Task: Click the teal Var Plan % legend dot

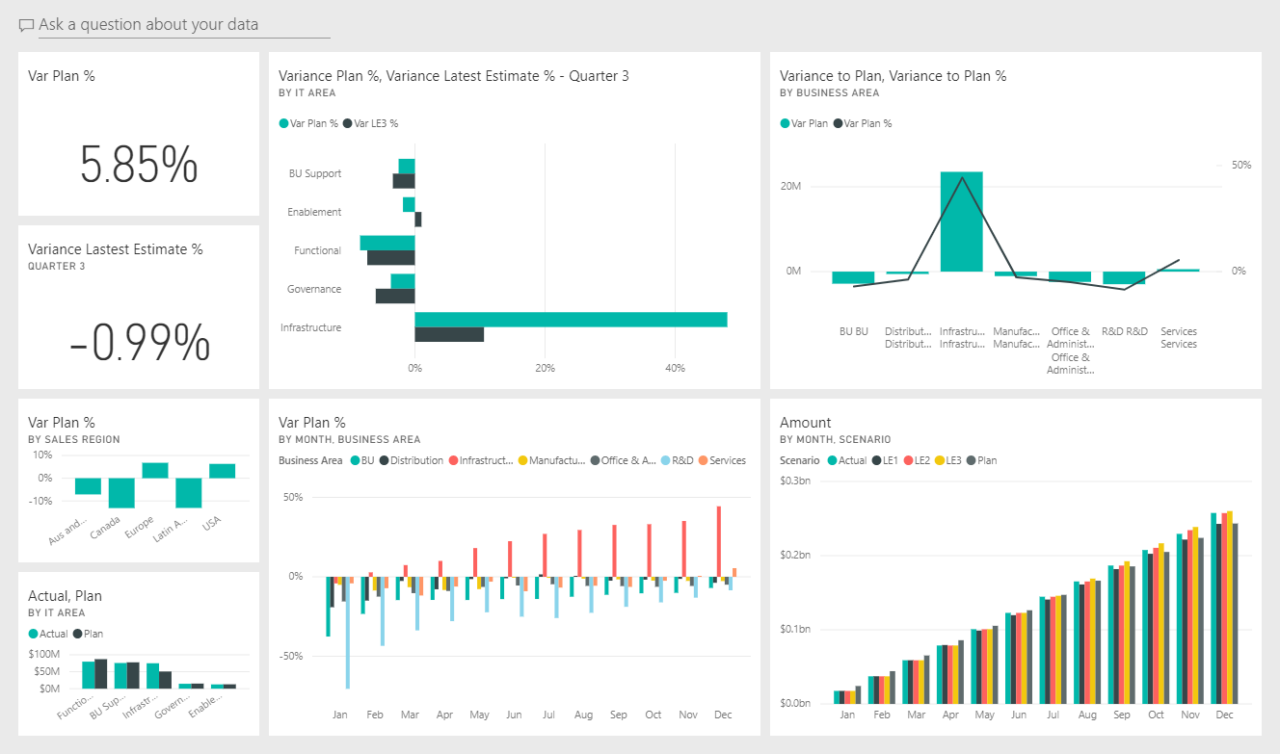Action: (x=282, y=123)
